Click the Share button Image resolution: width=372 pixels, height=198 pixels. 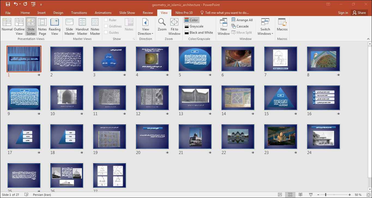[x=359, y=13]
